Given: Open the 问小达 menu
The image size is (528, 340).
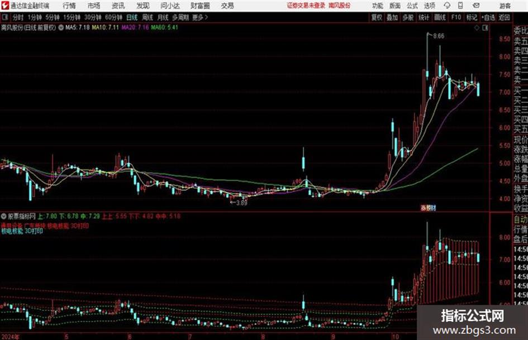Looking at the screenshot, I should [x=170, y=6].
